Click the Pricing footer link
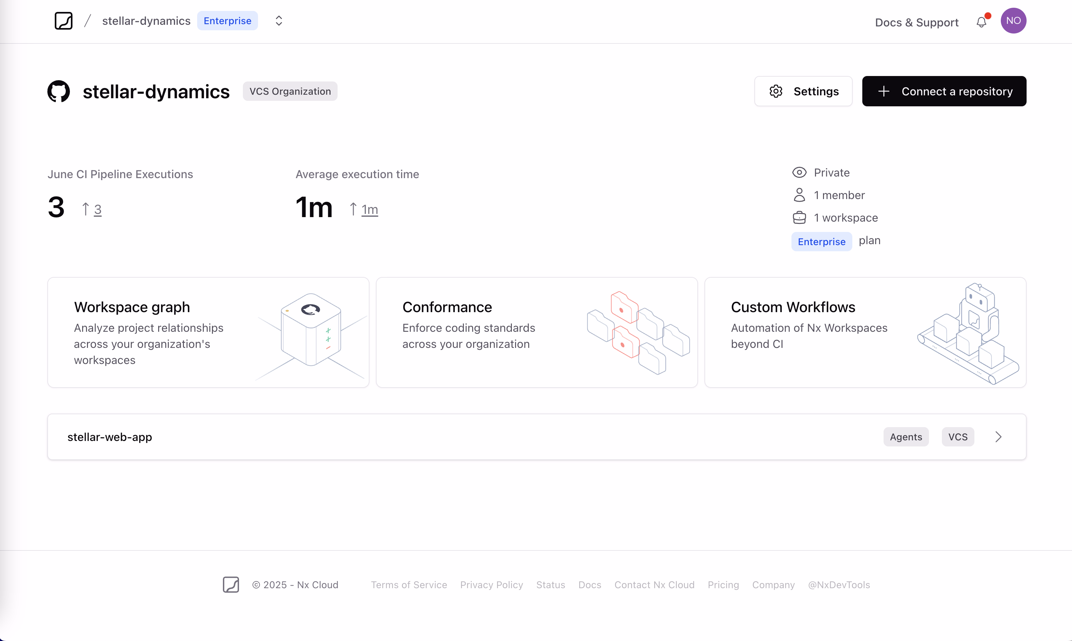Viewport: 1072px width, 641px height. tap(723, 584)
